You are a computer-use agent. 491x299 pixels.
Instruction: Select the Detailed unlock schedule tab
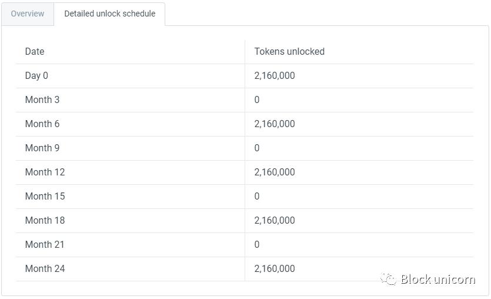pyautogui.click(x=109, y=14)
